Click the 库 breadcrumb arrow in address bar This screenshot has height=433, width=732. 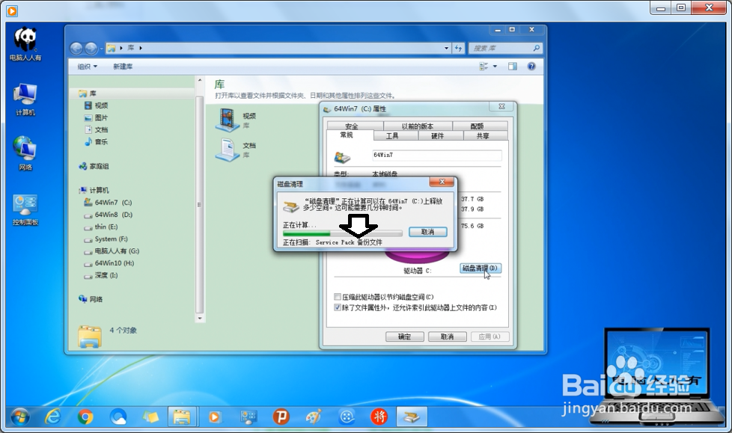pos(141,48)
